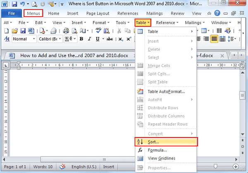Toggle Italic formatting
Viewport: 248px width, 173px height.
[x=90, y=39]
